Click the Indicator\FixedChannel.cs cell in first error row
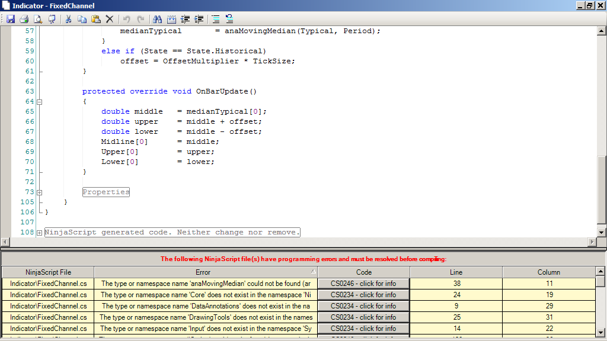 [48, 284]
